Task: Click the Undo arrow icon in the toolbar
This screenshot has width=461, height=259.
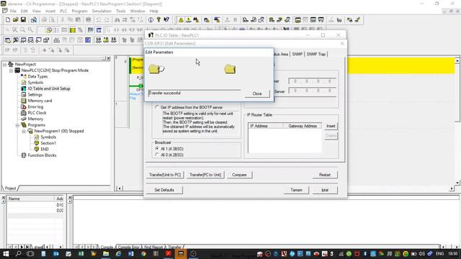Action: point(99,20)
